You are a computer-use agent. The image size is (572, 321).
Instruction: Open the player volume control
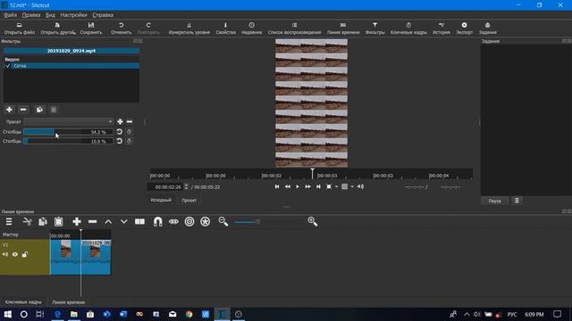(360, 186)
